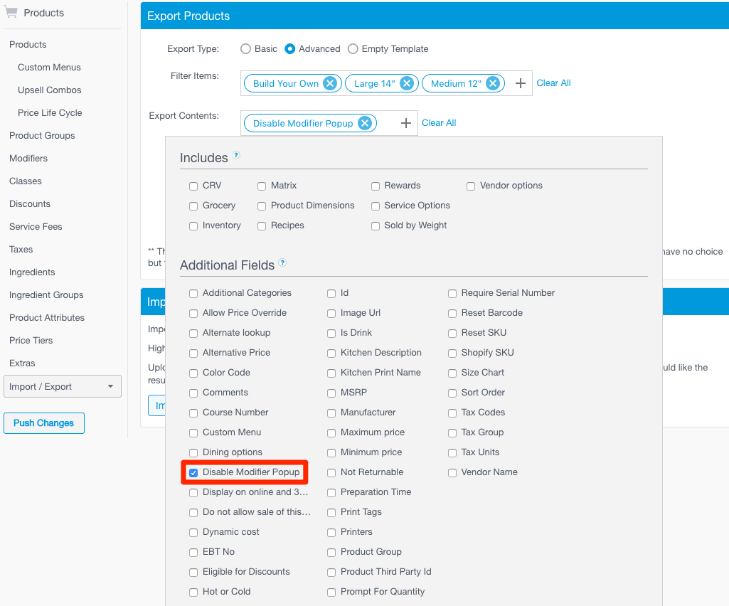Click Clear All next to Filter Items
Image resolution: width=729 pixels, height=606 pixels.
pos(553,83)
